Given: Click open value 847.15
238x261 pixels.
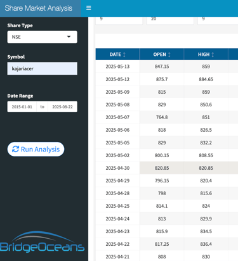Looking at the screenshot, I should [162, 67].
